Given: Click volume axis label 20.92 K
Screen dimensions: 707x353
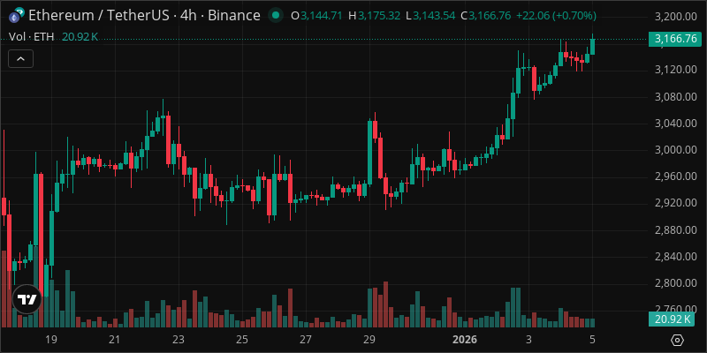Looking at the screenshot, I should [x=671, y=319].
